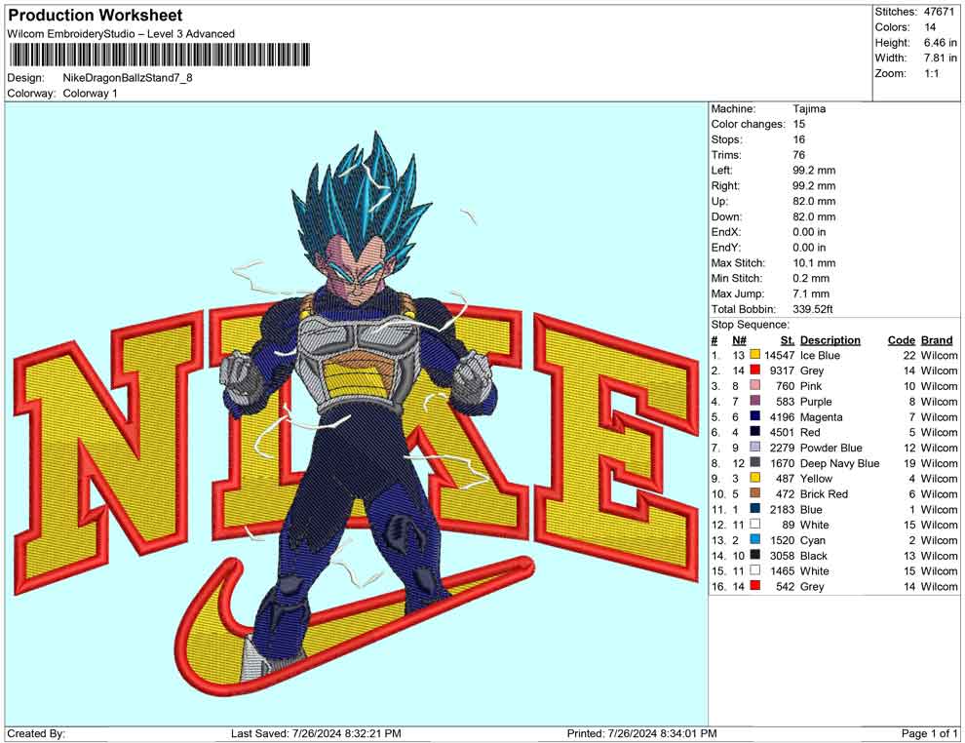
Task: Click the Magenta row's navy swatch
Action: pyautogui.click(x=755, y=416)
